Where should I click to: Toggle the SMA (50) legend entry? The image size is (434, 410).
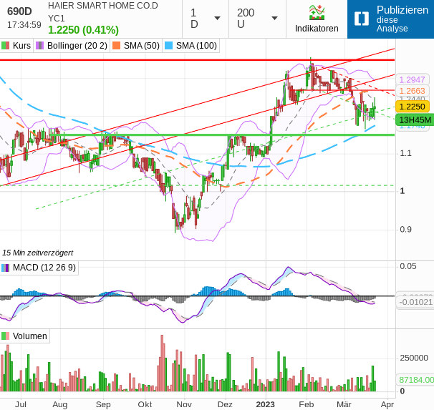(136, 46)
